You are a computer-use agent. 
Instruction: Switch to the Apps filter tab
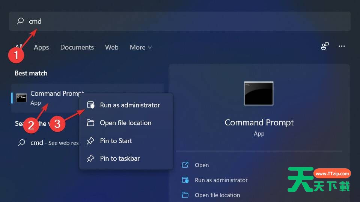point(41,47)
